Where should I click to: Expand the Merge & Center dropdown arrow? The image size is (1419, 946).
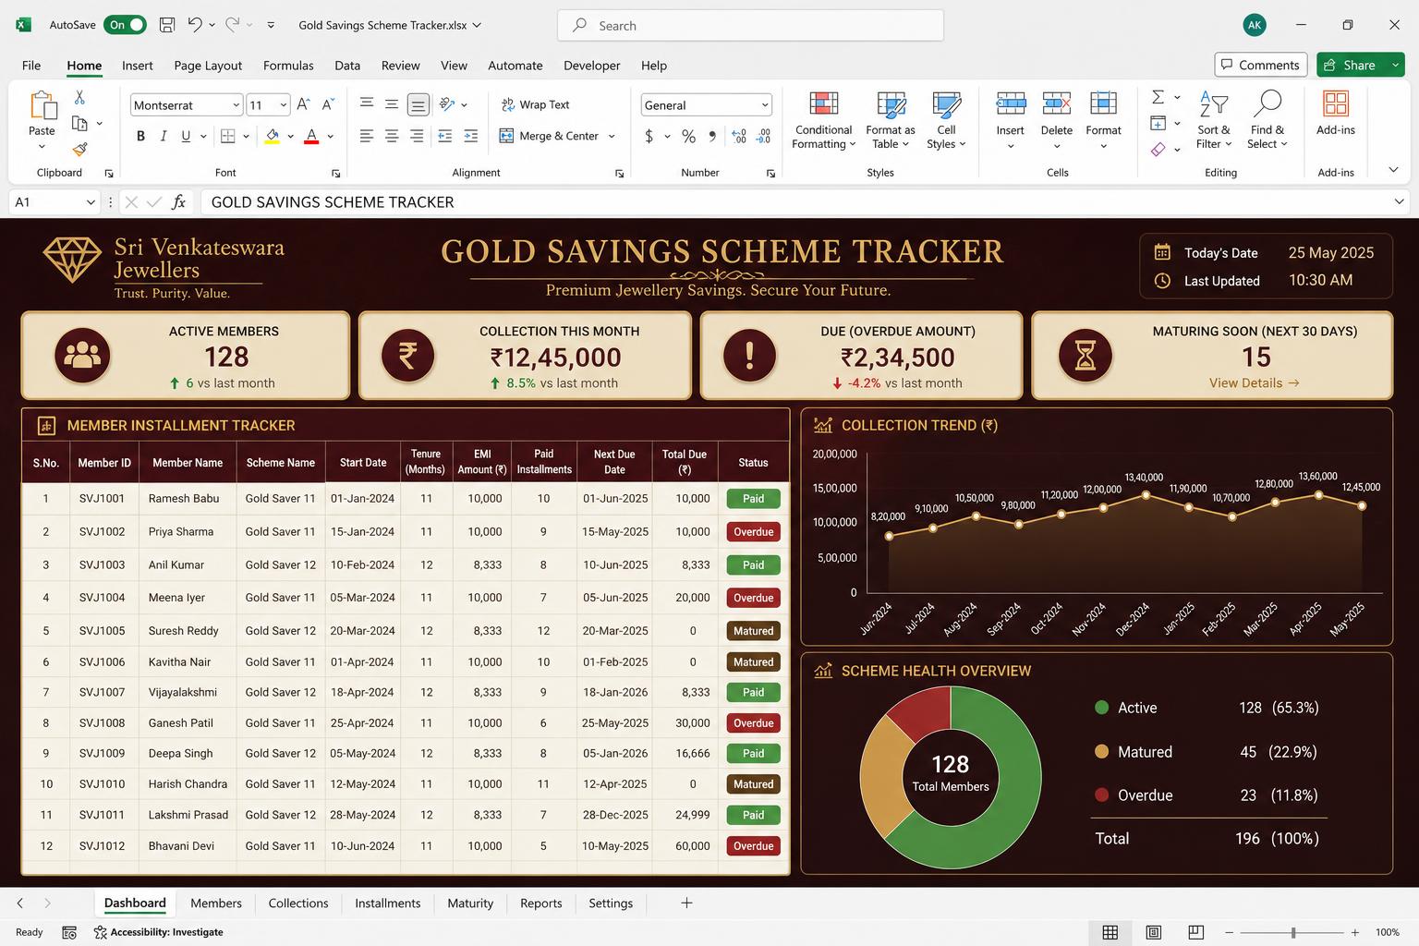click(612, 136)
